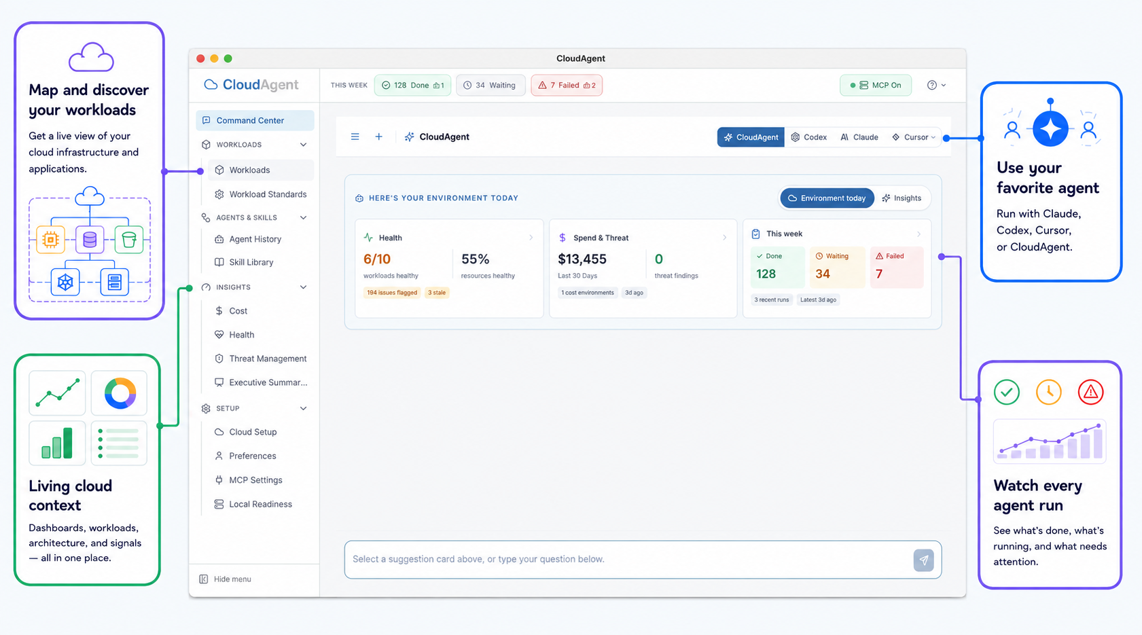Open the Done 128 tile

pyautogui.click(x=778, y=268)
